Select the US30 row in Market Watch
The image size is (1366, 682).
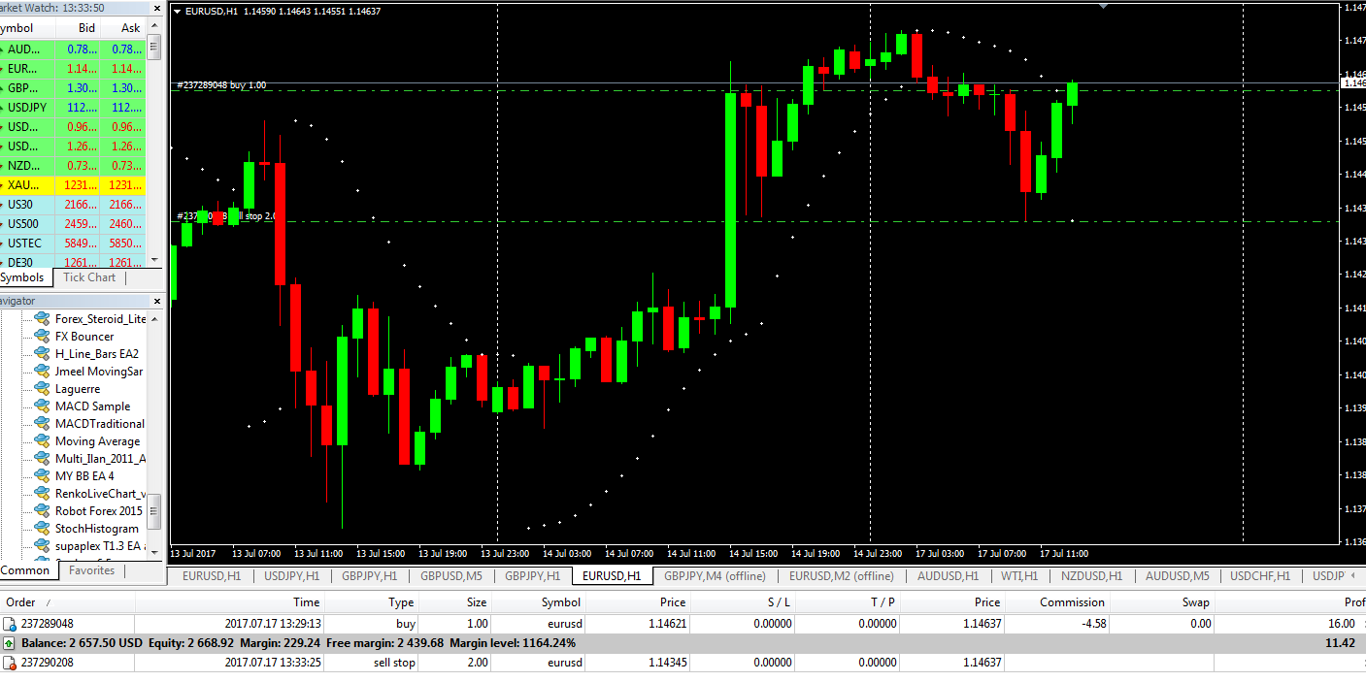73,204
